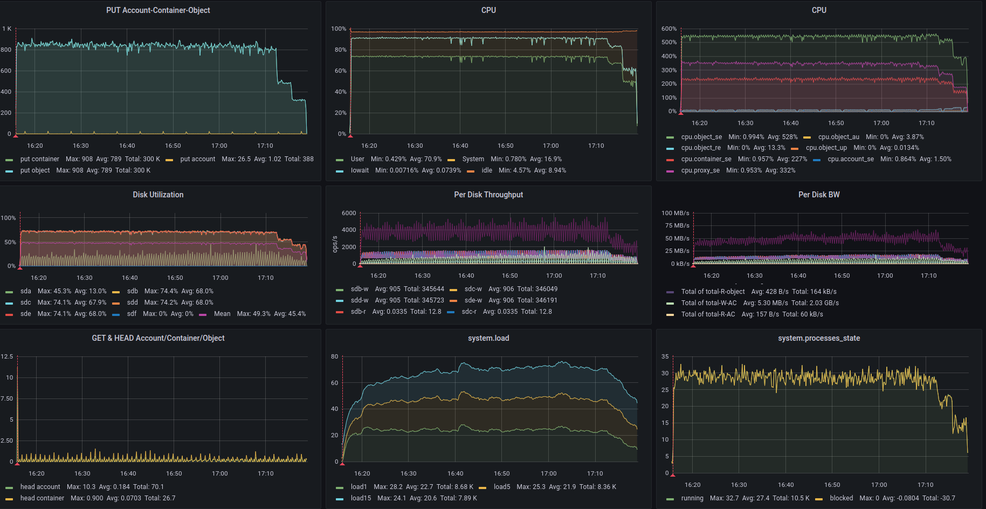Toggle the Mean series in Disk Utilization

tap(222, 314)
